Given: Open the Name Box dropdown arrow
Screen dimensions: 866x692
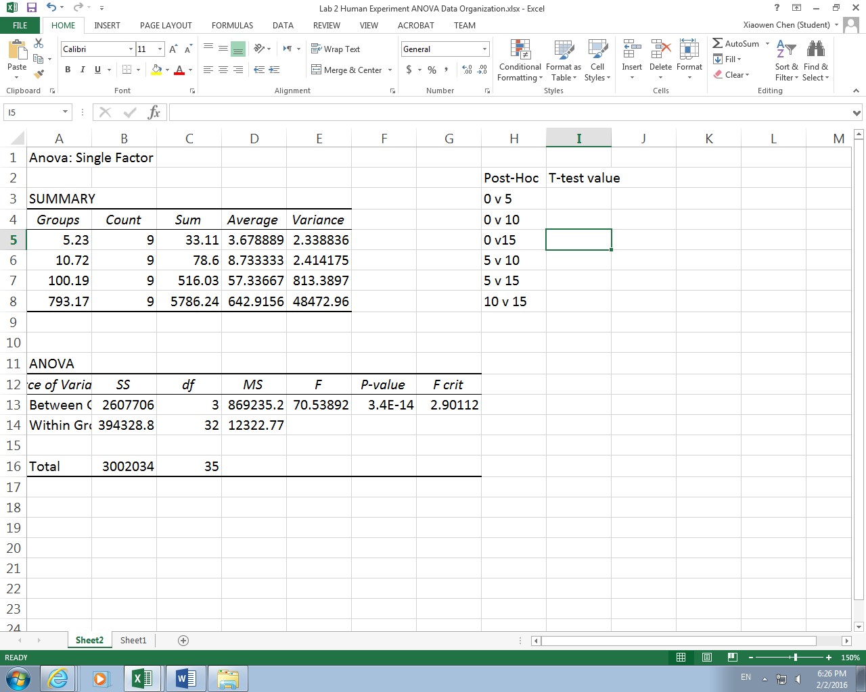Looking at the screenshot, I should click(x=65, y=112).
